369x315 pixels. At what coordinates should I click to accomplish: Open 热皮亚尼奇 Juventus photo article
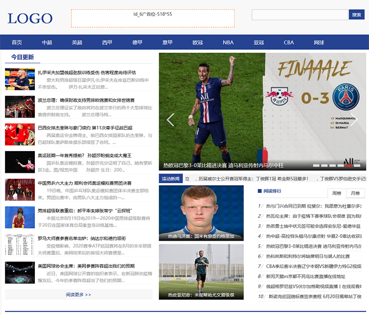point(201,271)
